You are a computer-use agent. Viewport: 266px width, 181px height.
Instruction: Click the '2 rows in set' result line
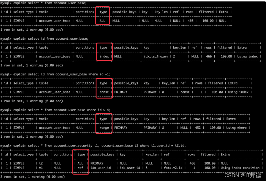[x=33, y=177]
